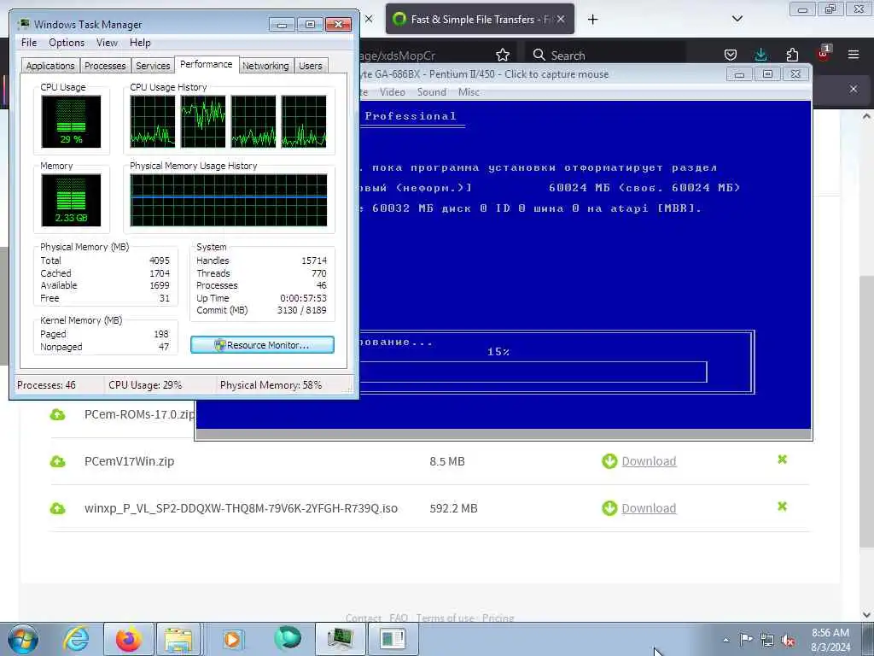
Task: Open the Extensions puzzle-piece icon
Action: click(x=792, y=55)
